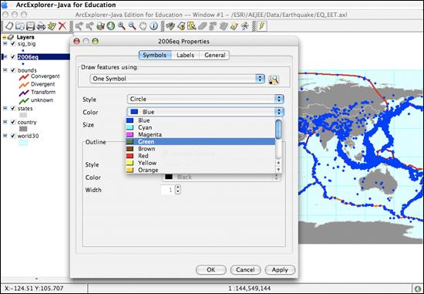424x294 pixels.
Task: Select the Pan hand tool
Action: (143, 26)
